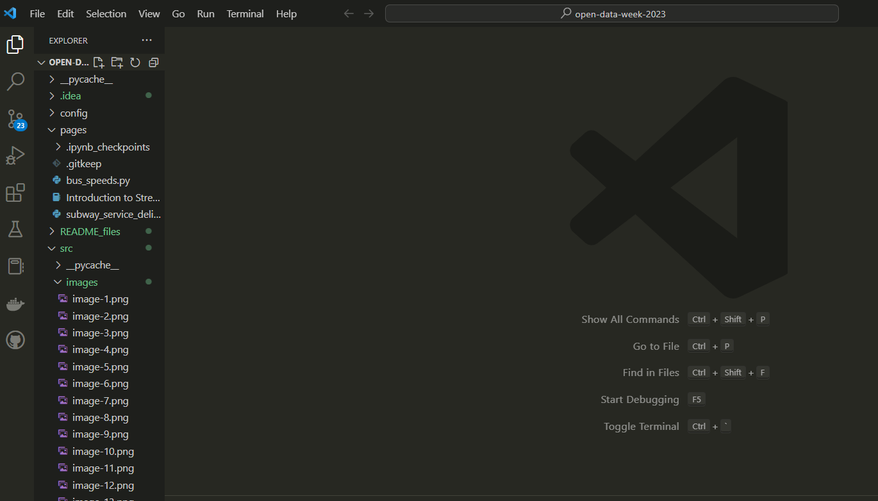This screenshot has width=878, height=501.
Task: Open the GitHub view icon
Action: click(15, 340)
